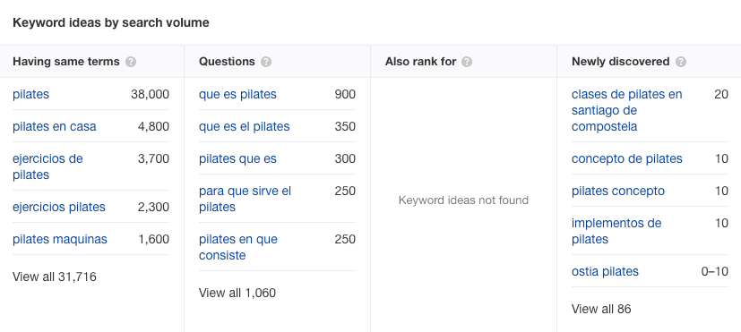741x332 pixels.
Task: Click help icon next to Questions
Action: (x=266, y=62)
